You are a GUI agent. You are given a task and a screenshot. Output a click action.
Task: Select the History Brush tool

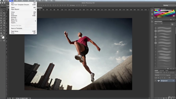[x=4, y=21]
